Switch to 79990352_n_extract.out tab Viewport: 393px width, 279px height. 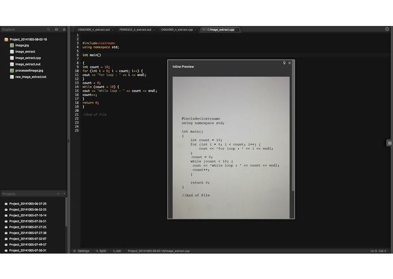point(135,30)
